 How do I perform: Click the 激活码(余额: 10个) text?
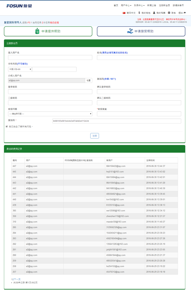106,79
